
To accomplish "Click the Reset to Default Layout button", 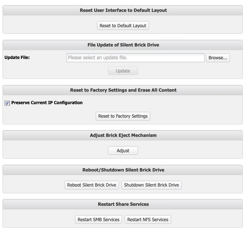I will click(123, 26).
